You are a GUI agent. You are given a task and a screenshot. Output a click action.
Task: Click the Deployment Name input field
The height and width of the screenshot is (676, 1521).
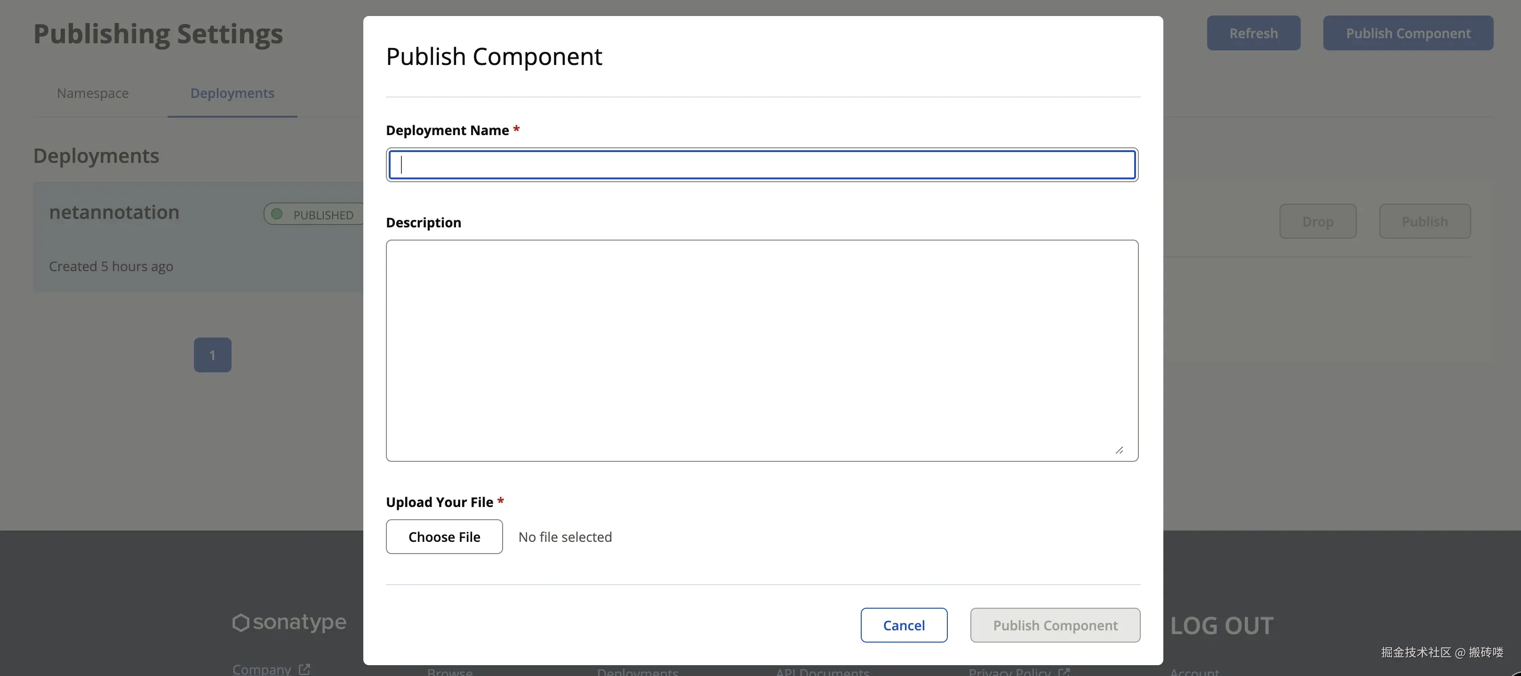762,165
